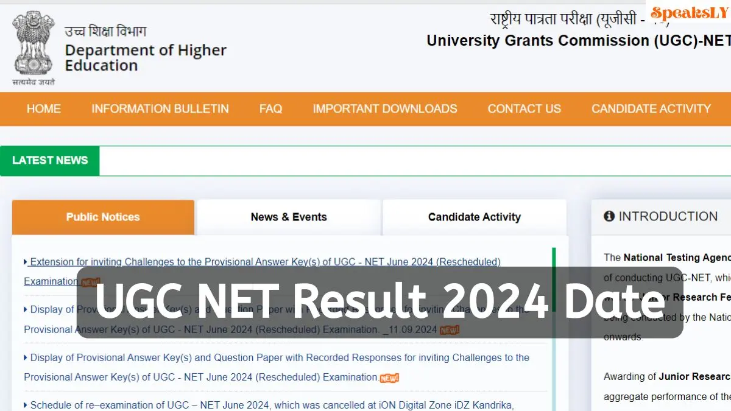Click NEW icon on third answer key notice

(x=390, y=378)
